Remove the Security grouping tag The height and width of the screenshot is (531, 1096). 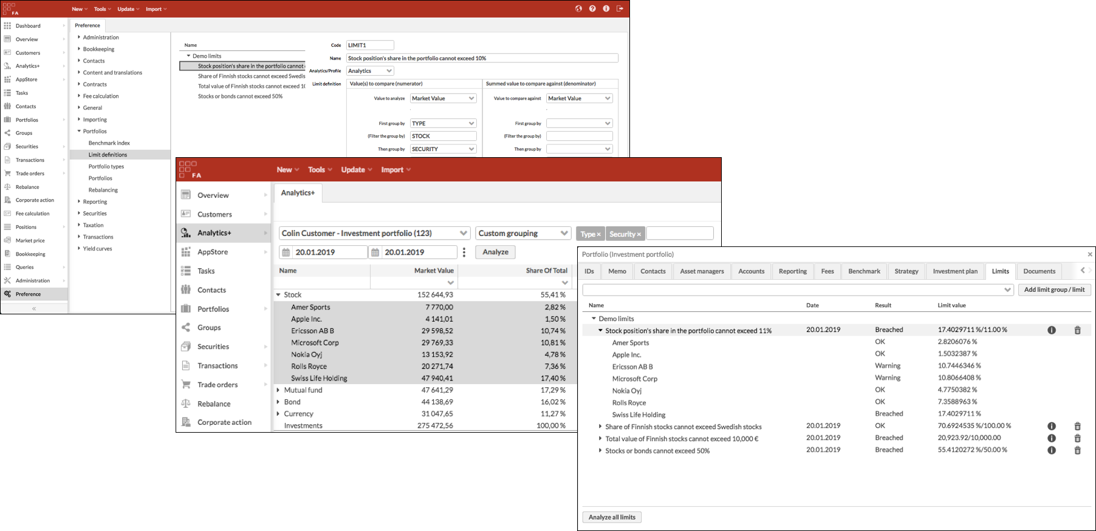639,234
